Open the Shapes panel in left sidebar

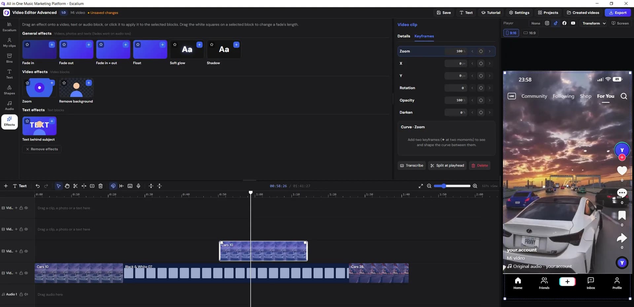9,90
